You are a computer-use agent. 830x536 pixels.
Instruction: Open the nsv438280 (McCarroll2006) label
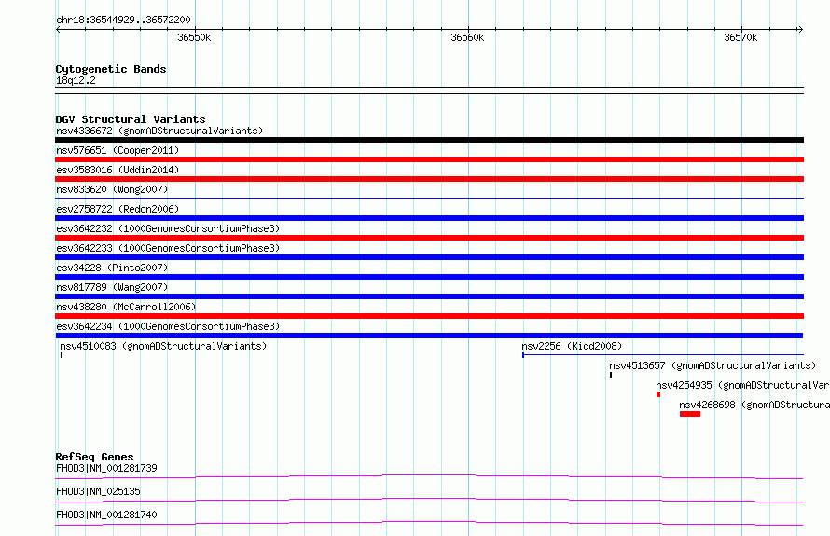click(126, 307)
